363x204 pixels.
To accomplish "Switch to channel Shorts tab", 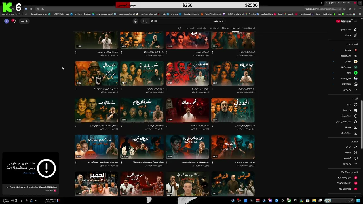I will pyautogui.click(x=225, y=28).
